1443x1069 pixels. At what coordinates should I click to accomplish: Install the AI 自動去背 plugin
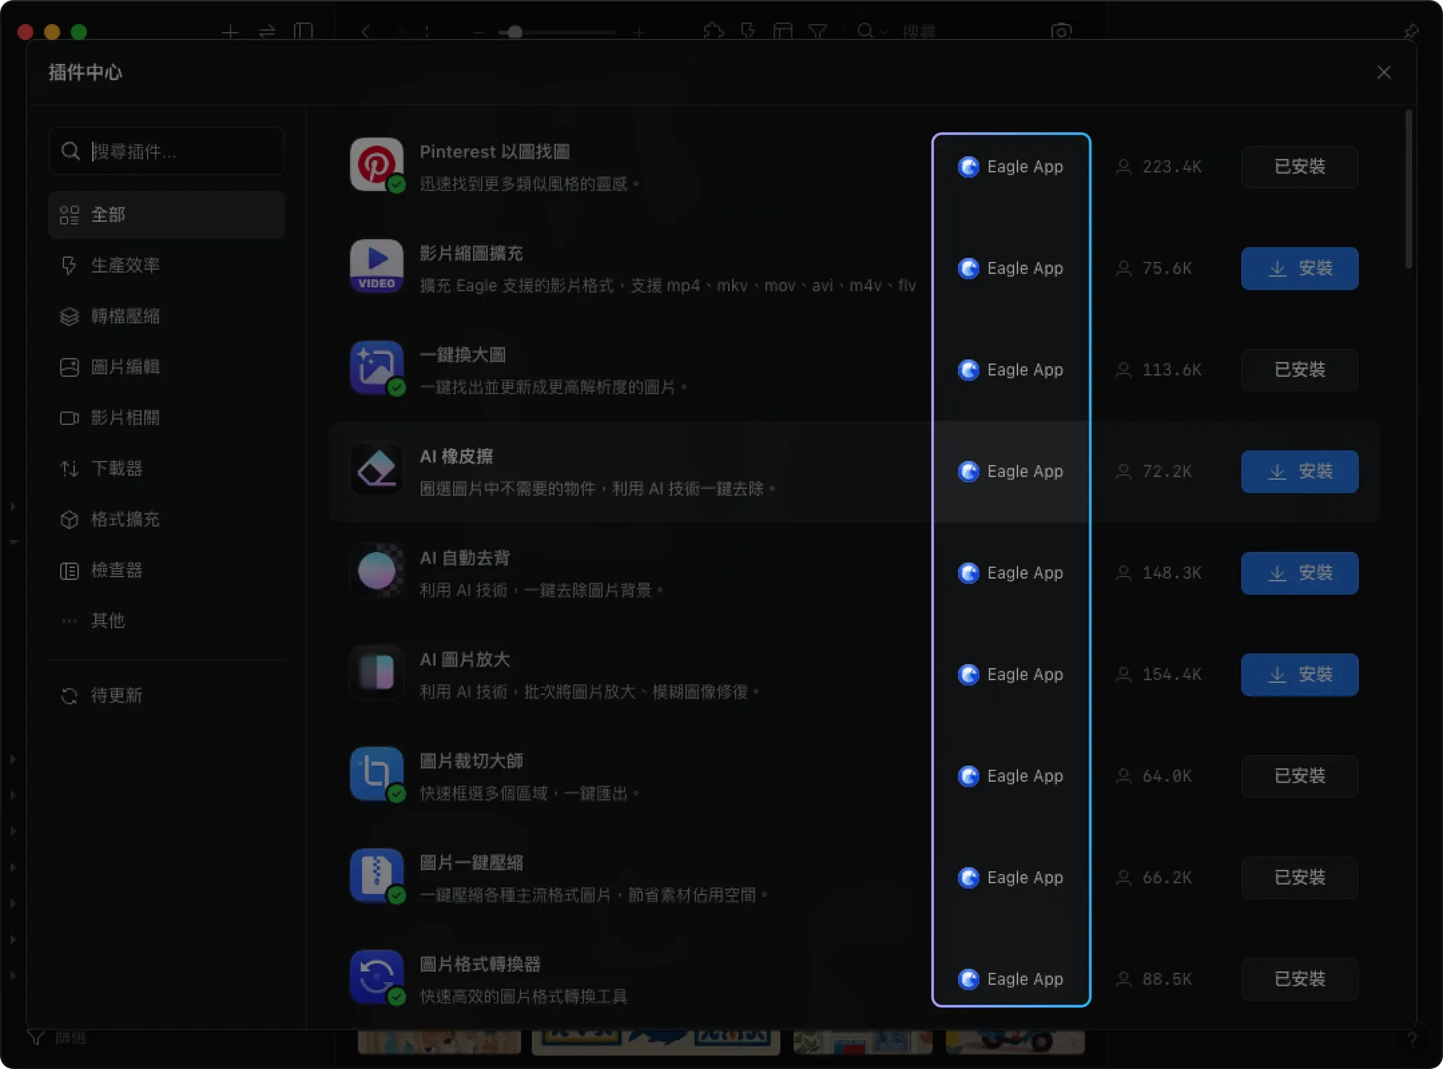[x=1299, y=573]
